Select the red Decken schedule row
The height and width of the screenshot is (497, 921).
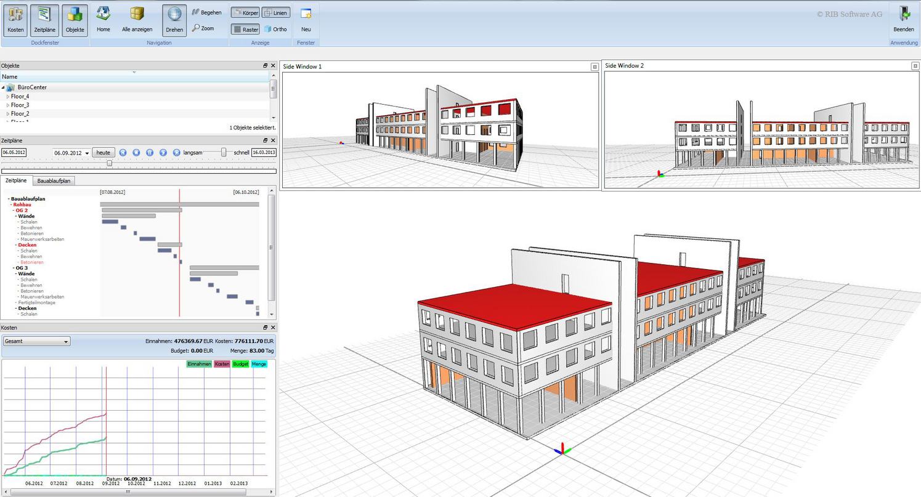tap(27, 245)
